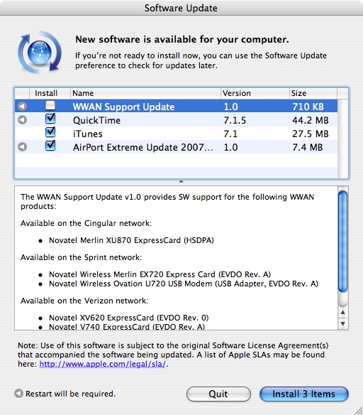Select the QuickTime update row
This screenshot has height=415, width=363.
176,120
